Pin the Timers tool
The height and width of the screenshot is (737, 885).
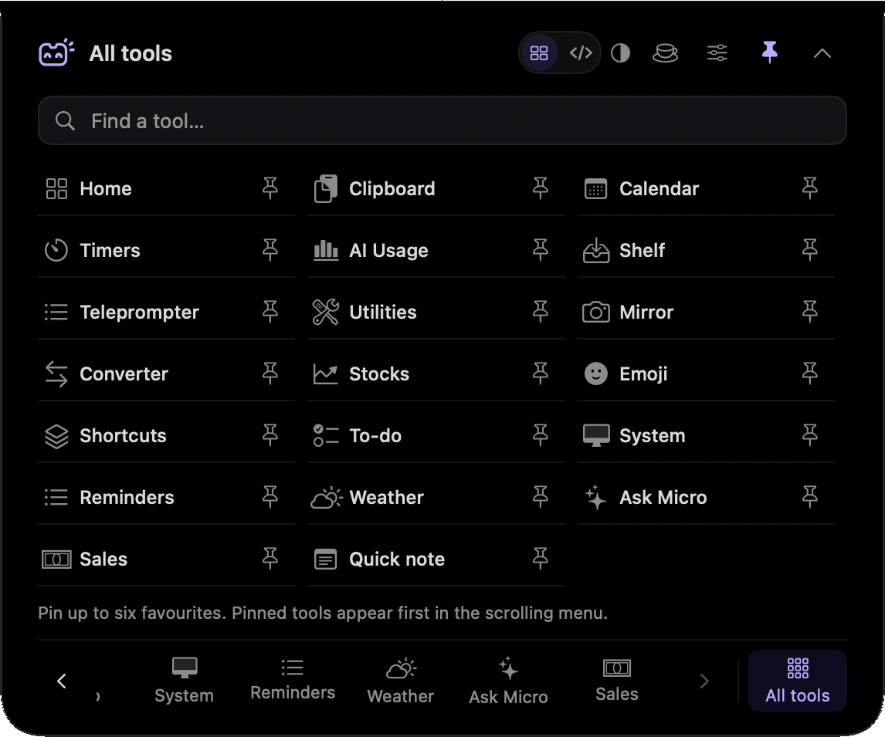pos(270,250)
